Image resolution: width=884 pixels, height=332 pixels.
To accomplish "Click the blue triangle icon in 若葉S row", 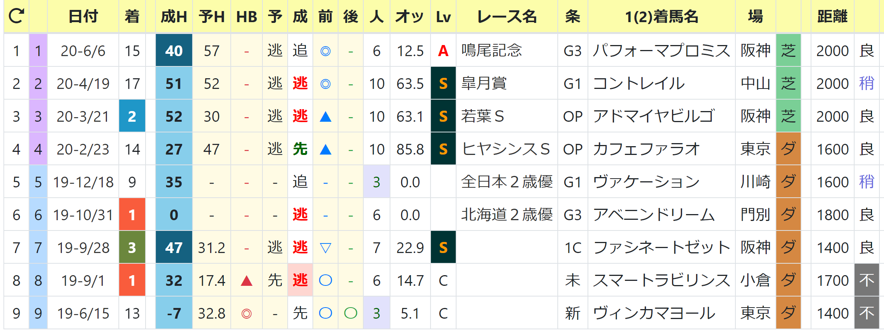I will [325, 117].
